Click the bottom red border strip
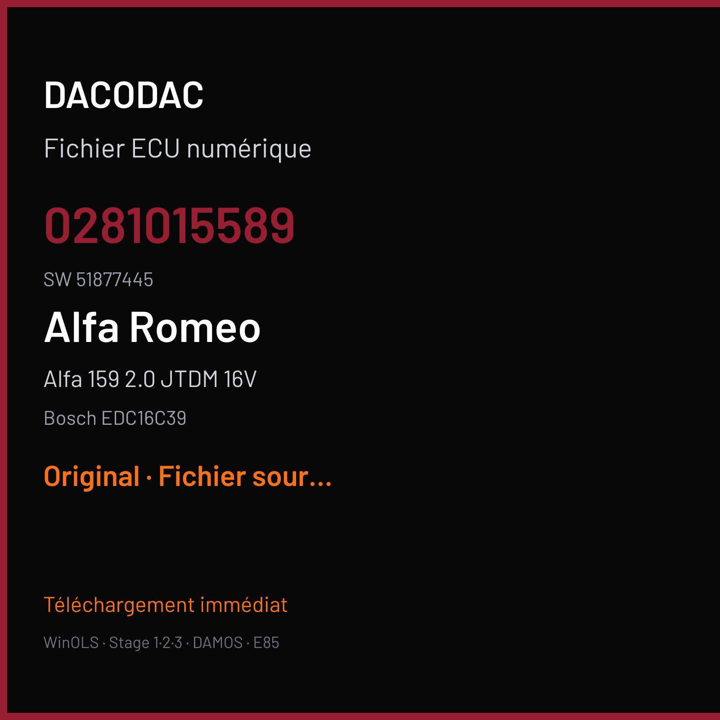This screenshot has height=720, width=720. [360, 716]
